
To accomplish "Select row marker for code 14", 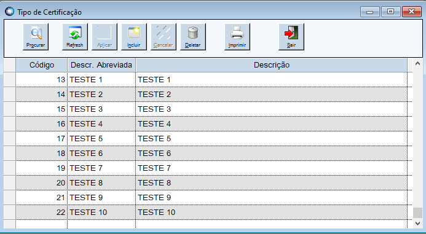I will click(10, 94).
